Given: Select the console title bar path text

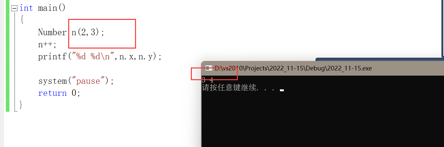Looking at the screenshot, I should coord(293,68).
